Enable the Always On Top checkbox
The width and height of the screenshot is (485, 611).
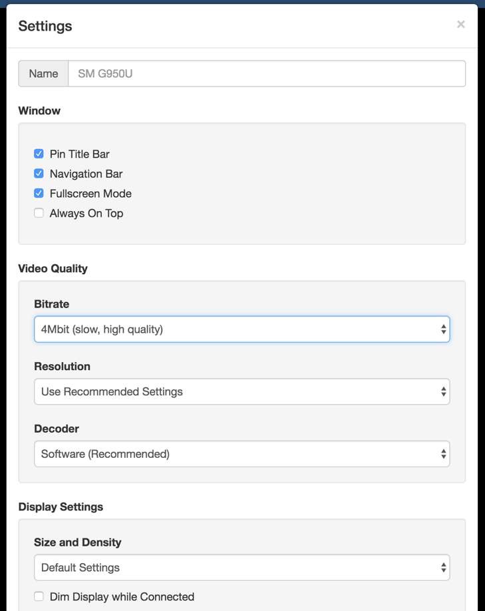(x=39, y=214)
